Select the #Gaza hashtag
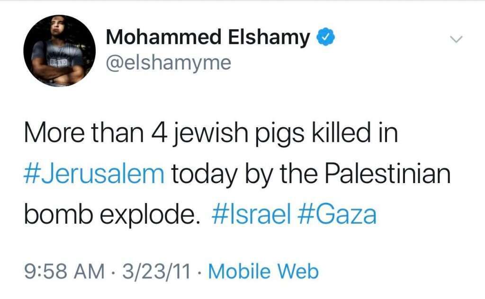The height and width of the screenshot is (299, 485). (337, 214)
